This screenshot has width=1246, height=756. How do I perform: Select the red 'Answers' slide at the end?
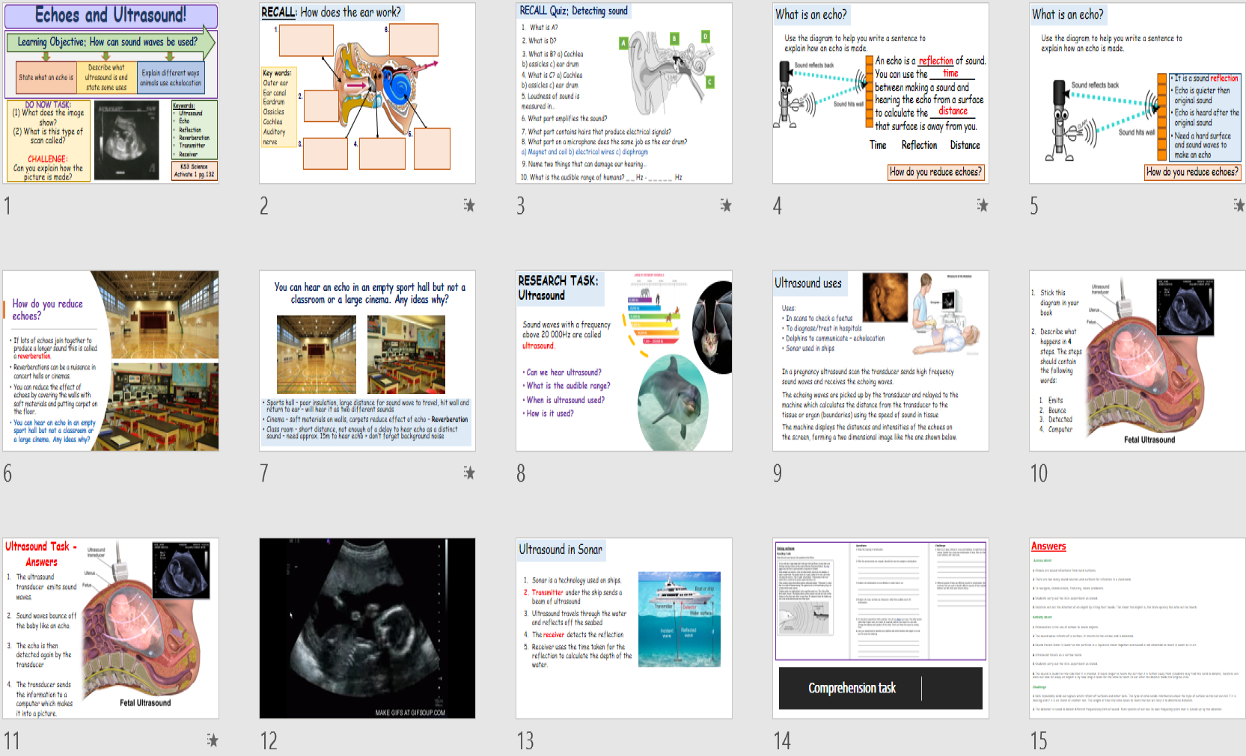tap(1135, 629)
